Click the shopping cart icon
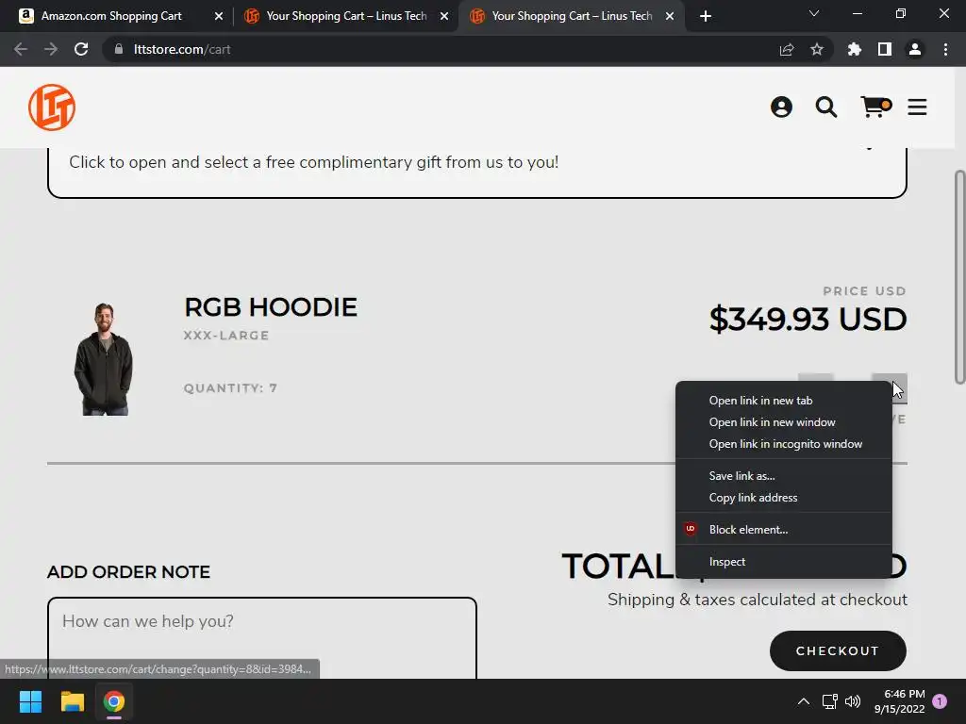 coord(875,107)
